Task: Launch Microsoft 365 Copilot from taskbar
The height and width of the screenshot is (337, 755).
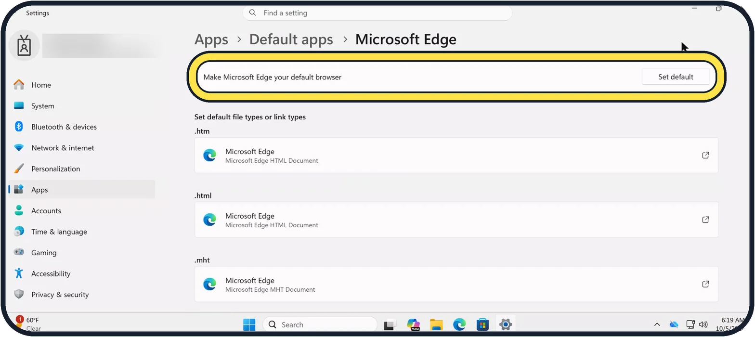Action: pos(413,325)
